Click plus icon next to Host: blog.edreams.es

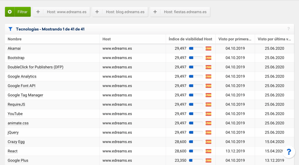tap(97, 12)
